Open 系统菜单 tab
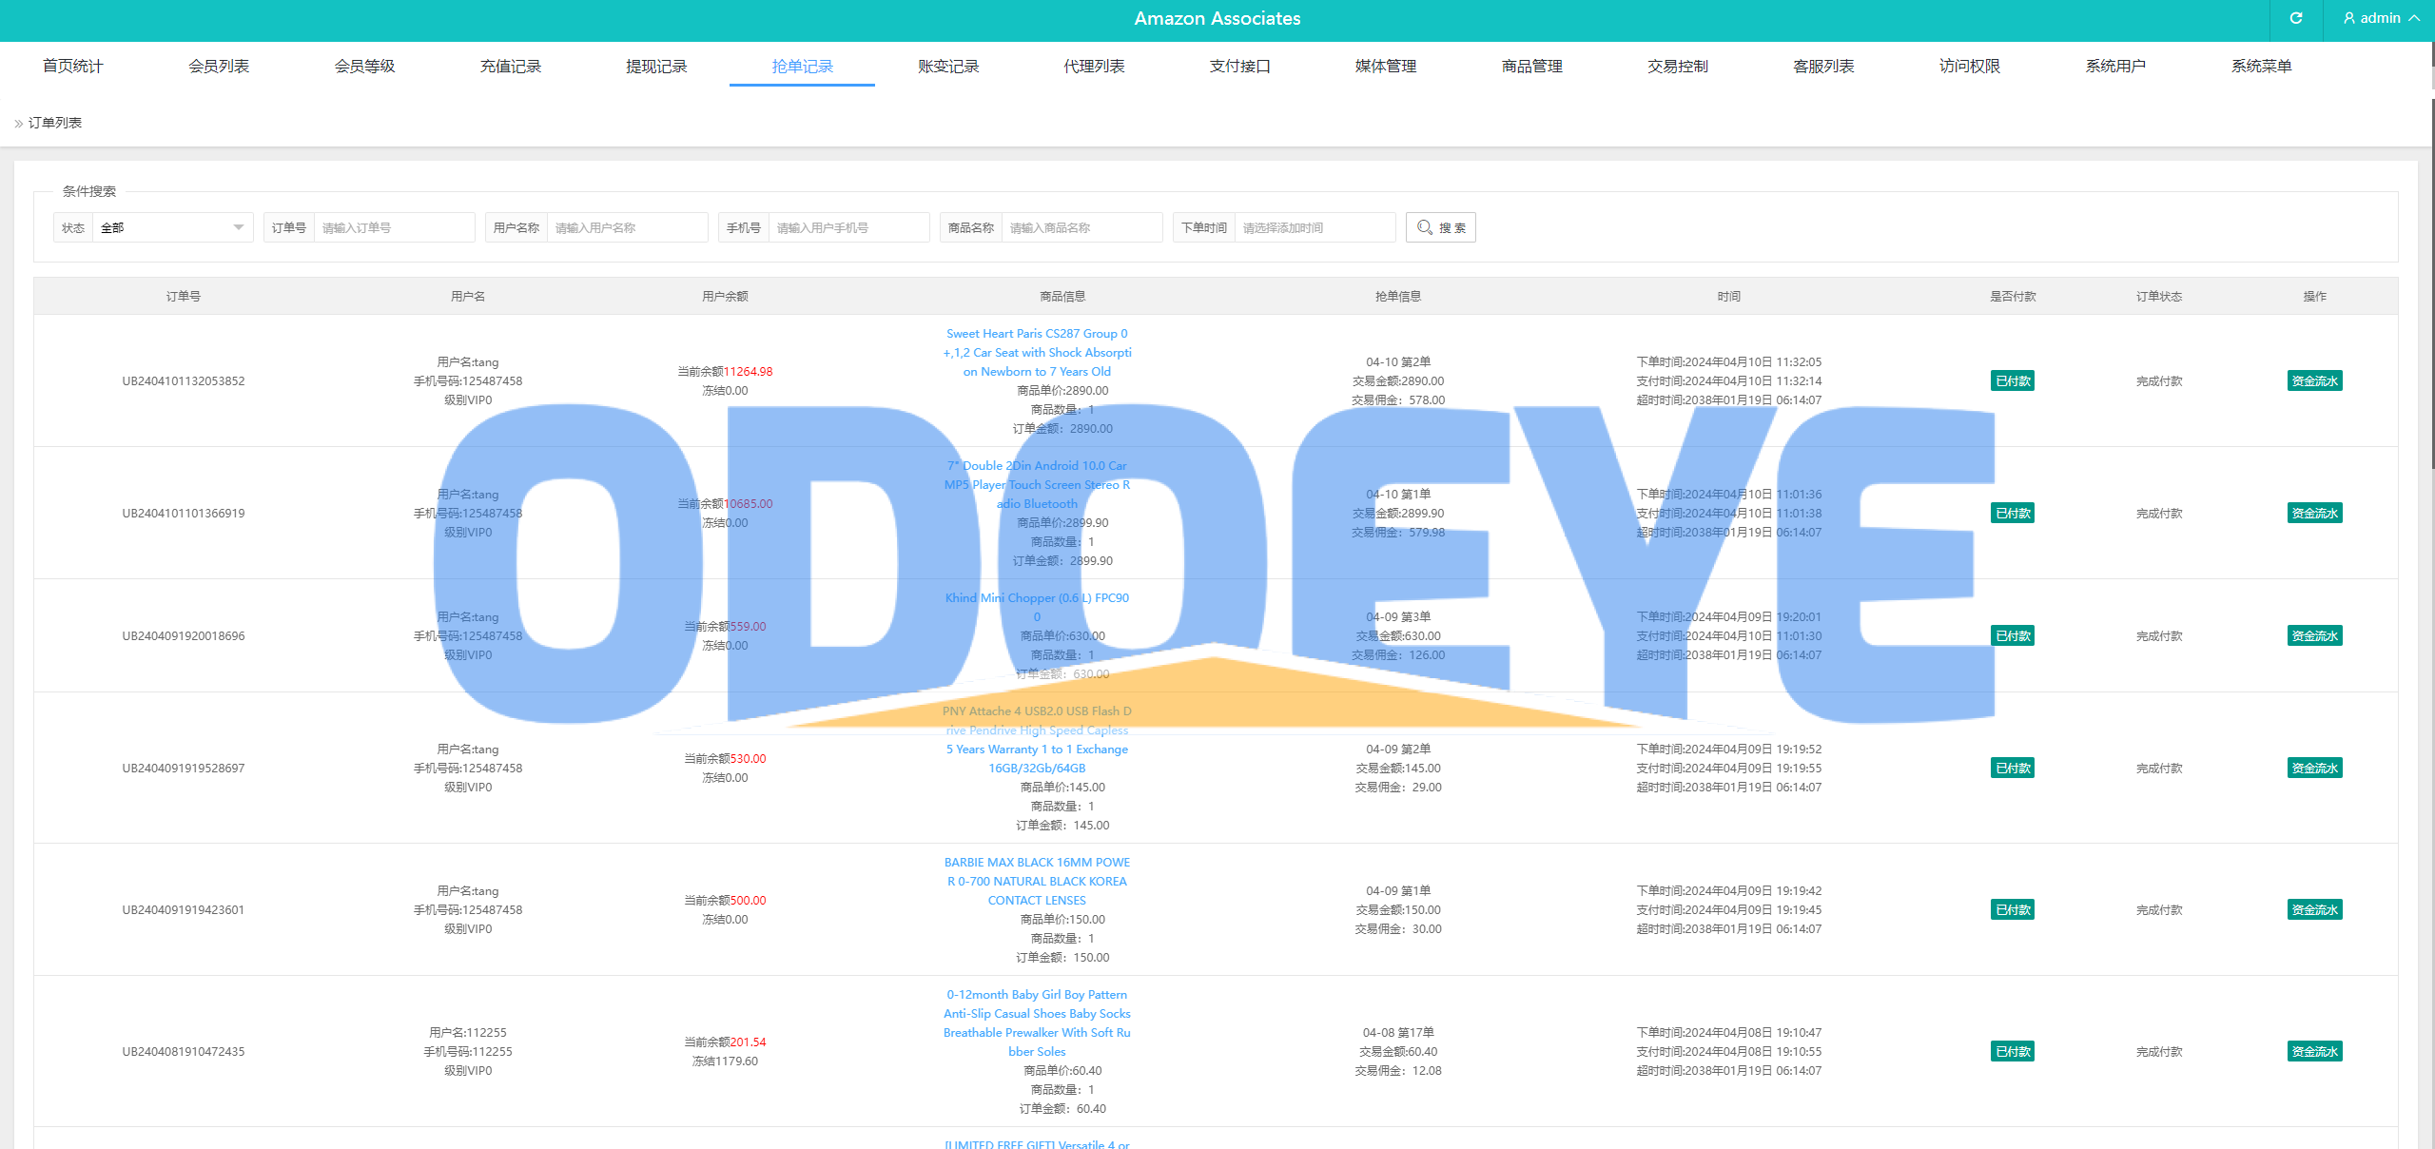 click(2262, 66)
